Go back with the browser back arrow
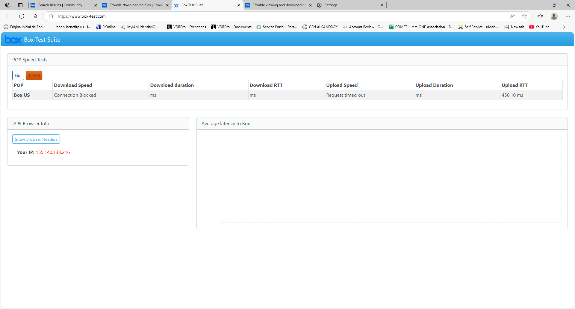 tap(8, 16)
